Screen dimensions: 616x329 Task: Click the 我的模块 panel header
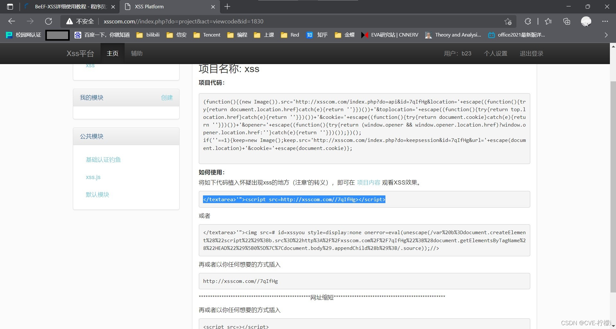126,98
